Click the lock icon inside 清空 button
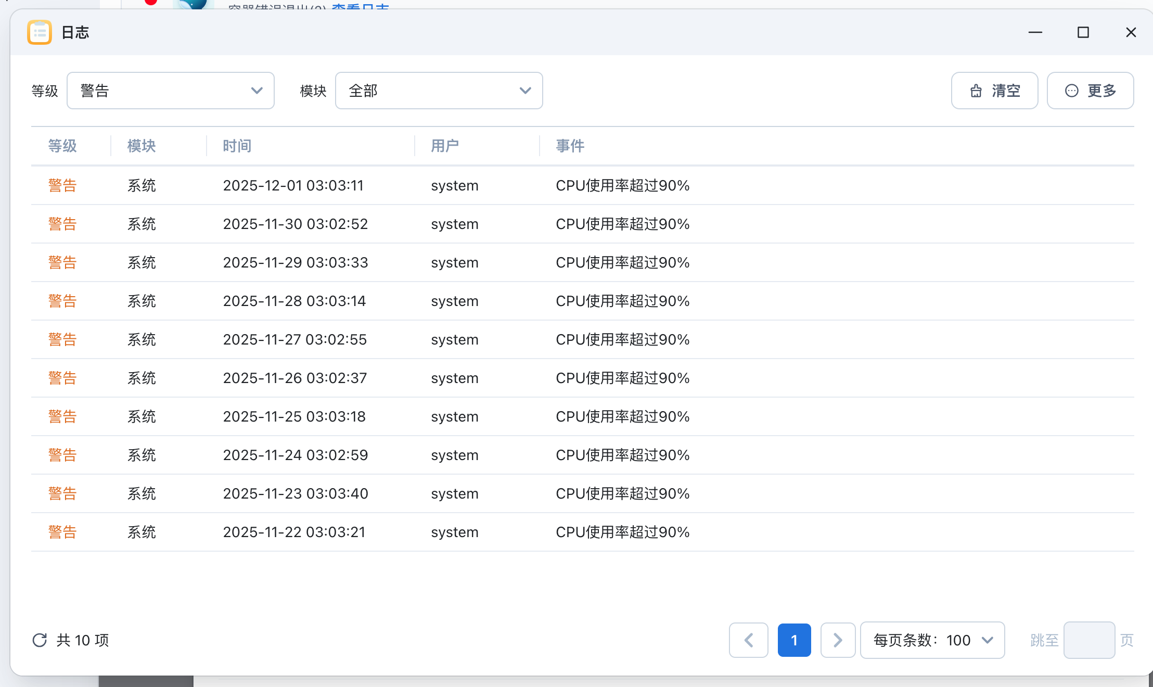The height and width of the screenshot is (687, 1153). click(976, 90)
